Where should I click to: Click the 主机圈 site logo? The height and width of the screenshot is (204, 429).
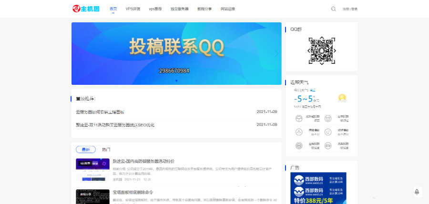pyautogui.click(x=86, y=9)
